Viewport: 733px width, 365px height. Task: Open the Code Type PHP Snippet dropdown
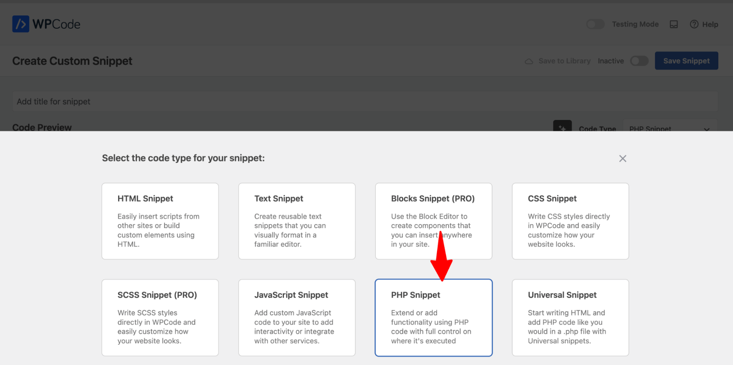click(x=670, y=126)
